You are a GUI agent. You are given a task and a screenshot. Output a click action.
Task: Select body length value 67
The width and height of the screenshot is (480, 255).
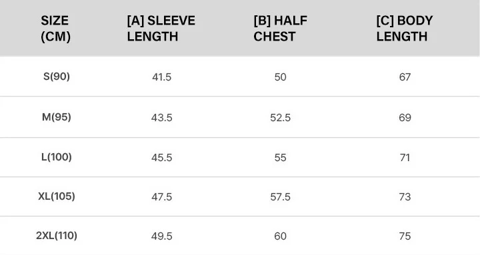(x=405, y=77)
